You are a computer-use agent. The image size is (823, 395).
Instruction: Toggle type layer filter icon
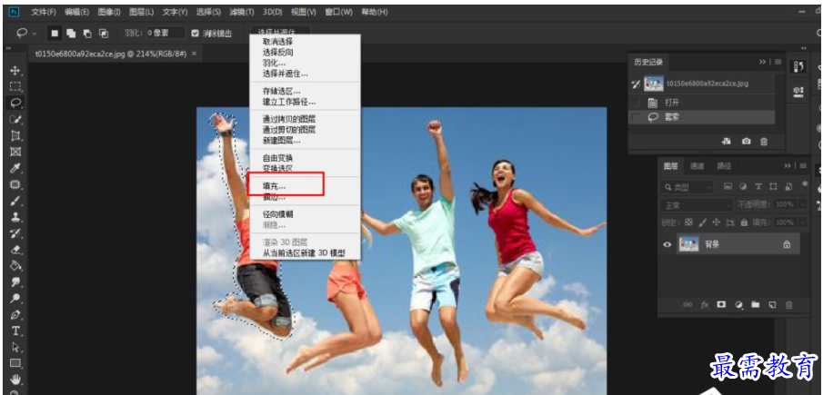[758, 186]
